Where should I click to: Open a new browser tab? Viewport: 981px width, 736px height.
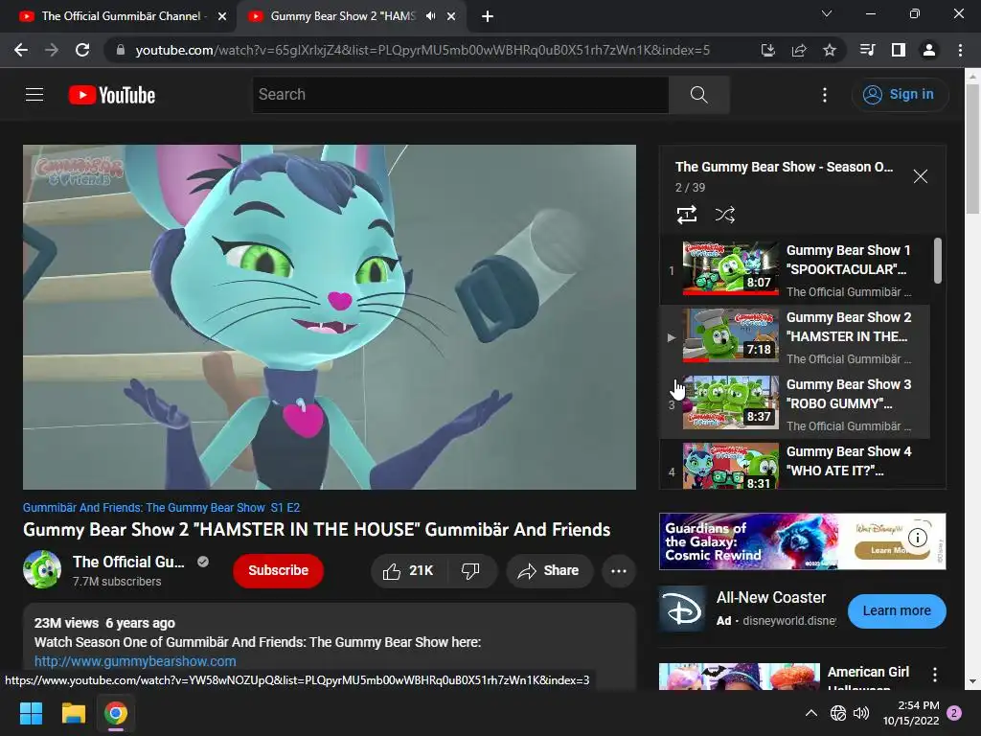[x=488, y=17]
